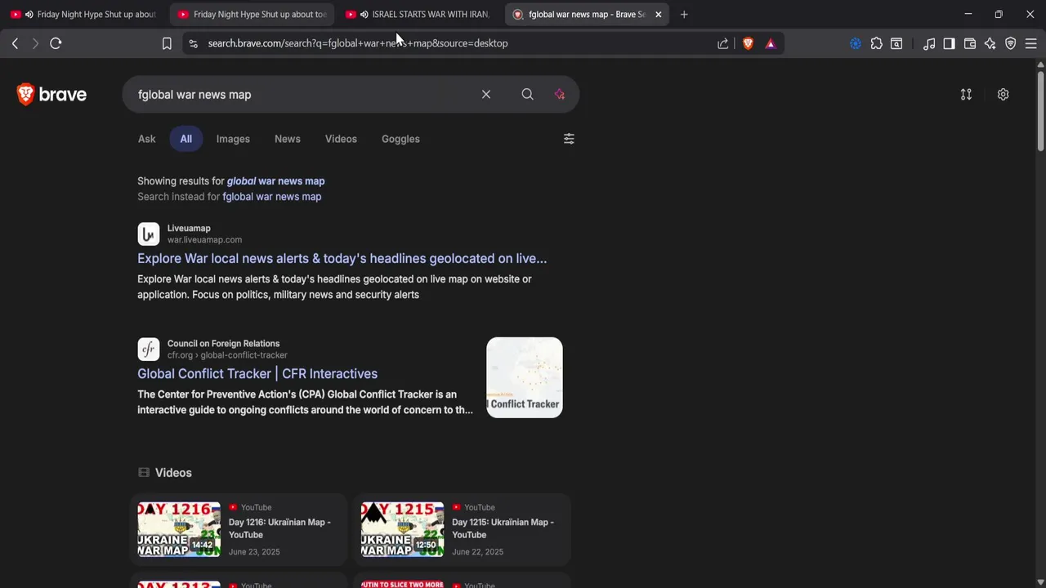
Task: Switch to News results
Action: point(288,139)
